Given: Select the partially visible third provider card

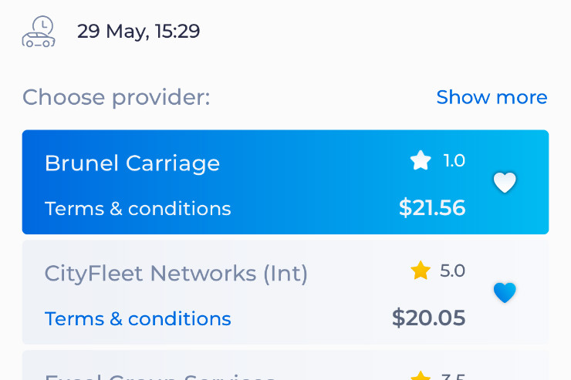Looking at the screenshot, I should [285, 365].
